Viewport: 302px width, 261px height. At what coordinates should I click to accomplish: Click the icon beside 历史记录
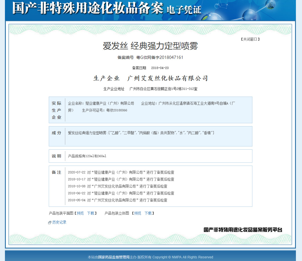click(50, 222)
